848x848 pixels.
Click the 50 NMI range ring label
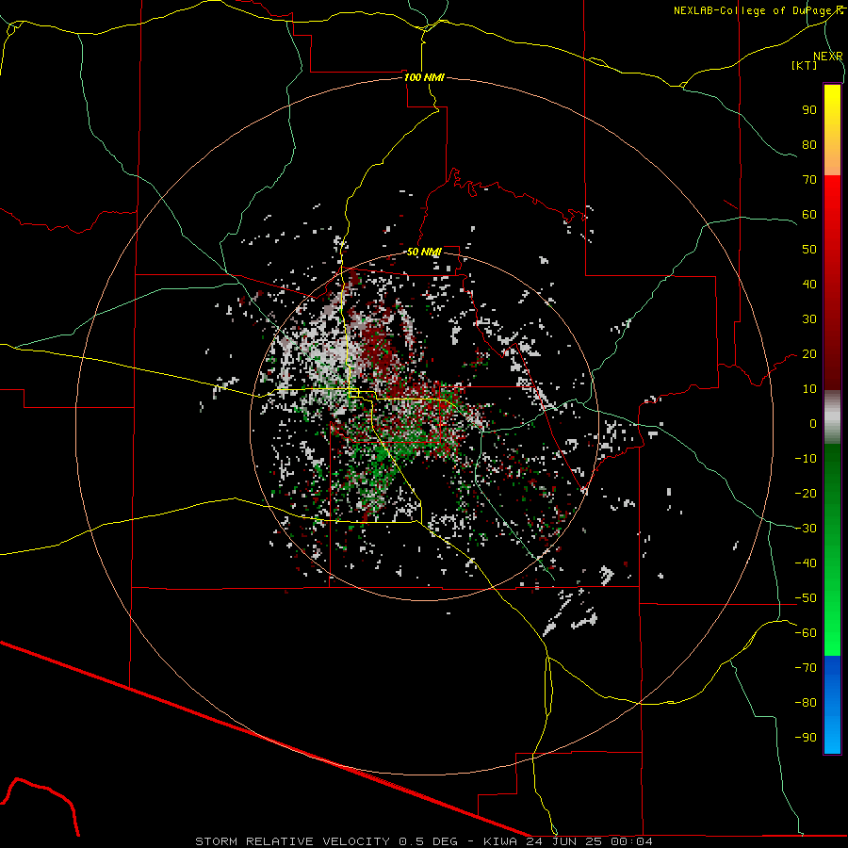(x=424, y=252)
